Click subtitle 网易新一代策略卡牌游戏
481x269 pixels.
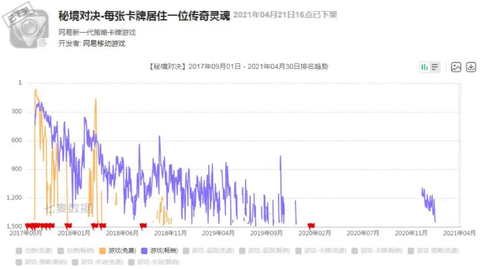click(97, 32)
